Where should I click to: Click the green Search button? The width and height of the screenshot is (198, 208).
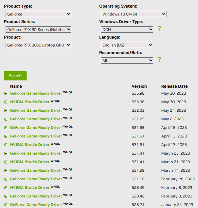(x=15, y=76)
